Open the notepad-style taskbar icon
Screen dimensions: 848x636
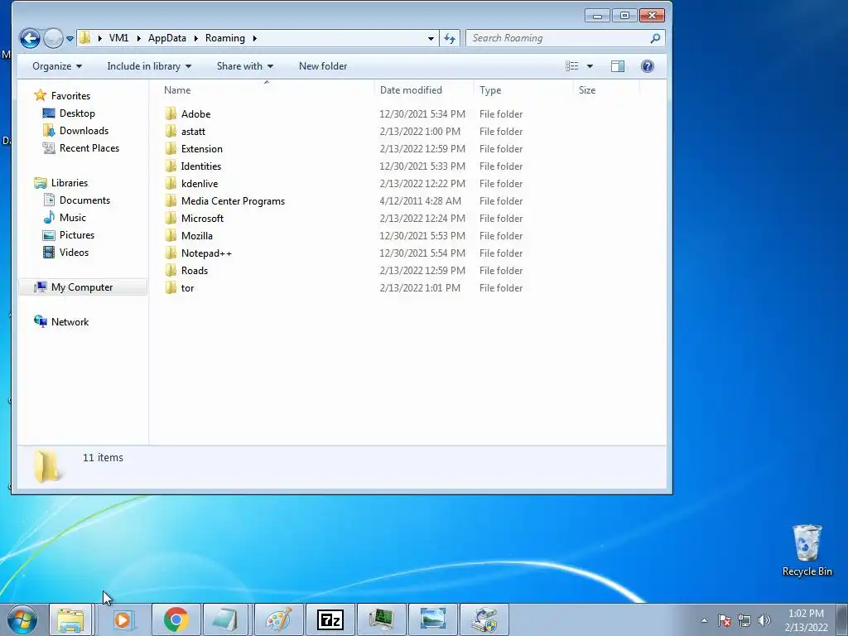point(226,619)
